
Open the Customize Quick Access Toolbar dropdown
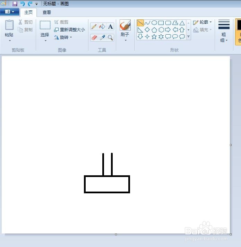point(36,4)
